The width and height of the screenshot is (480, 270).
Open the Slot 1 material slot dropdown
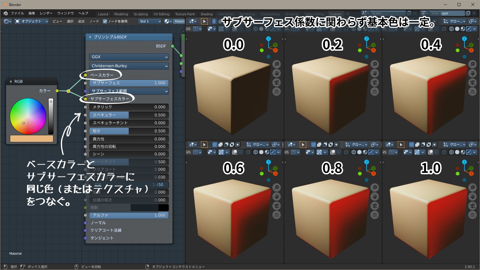pos(150,21)
